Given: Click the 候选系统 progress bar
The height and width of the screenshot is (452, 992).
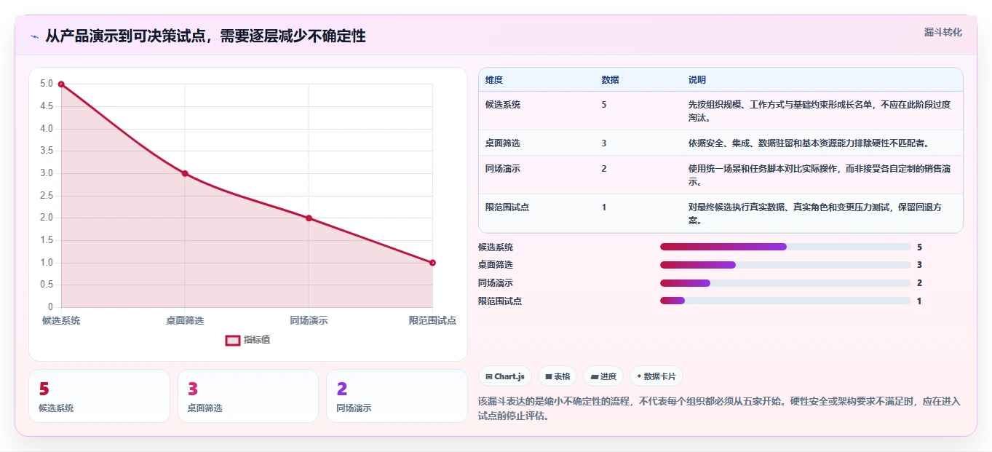Looking at the screenshot, I should pos(785,247).
